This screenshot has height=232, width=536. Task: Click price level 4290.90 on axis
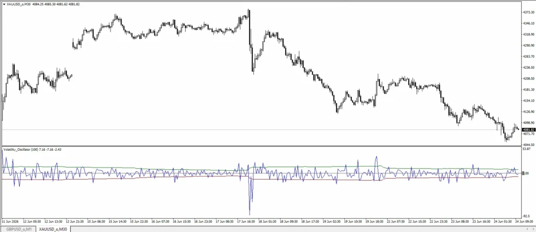(x=528, y=46)
